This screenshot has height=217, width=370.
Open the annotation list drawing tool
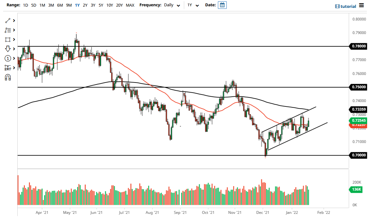pos(8,30)
